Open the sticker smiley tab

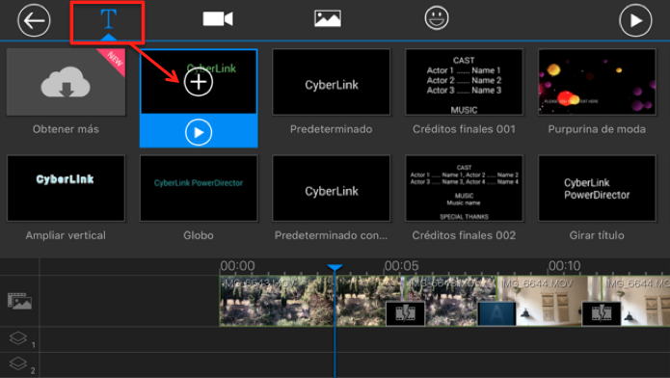[x=437, y=18]
